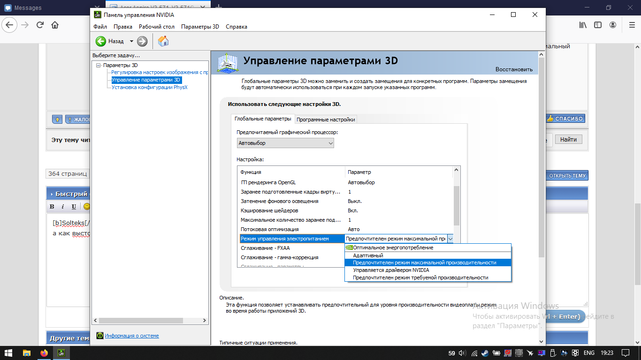Screen dimensions: 641x360
Task: Select the Потоковая оптимизация row
Action: click(x=346, y=229)
